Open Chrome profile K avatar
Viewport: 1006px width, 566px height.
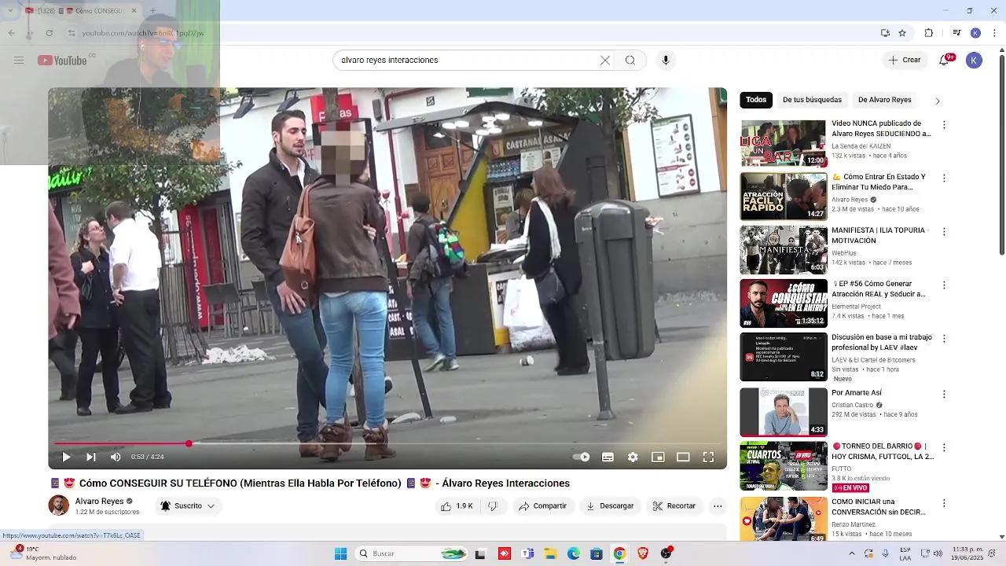pos(975,33)
